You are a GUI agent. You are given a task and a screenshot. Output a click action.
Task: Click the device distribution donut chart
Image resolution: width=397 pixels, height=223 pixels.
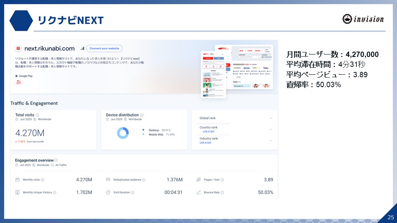[x=123, y=133]
